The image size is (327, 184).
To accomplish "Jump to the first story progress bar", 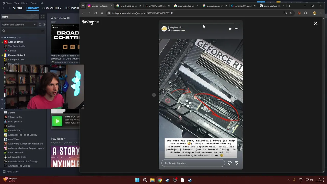I will pyautogui.click(x=181, y=24).
